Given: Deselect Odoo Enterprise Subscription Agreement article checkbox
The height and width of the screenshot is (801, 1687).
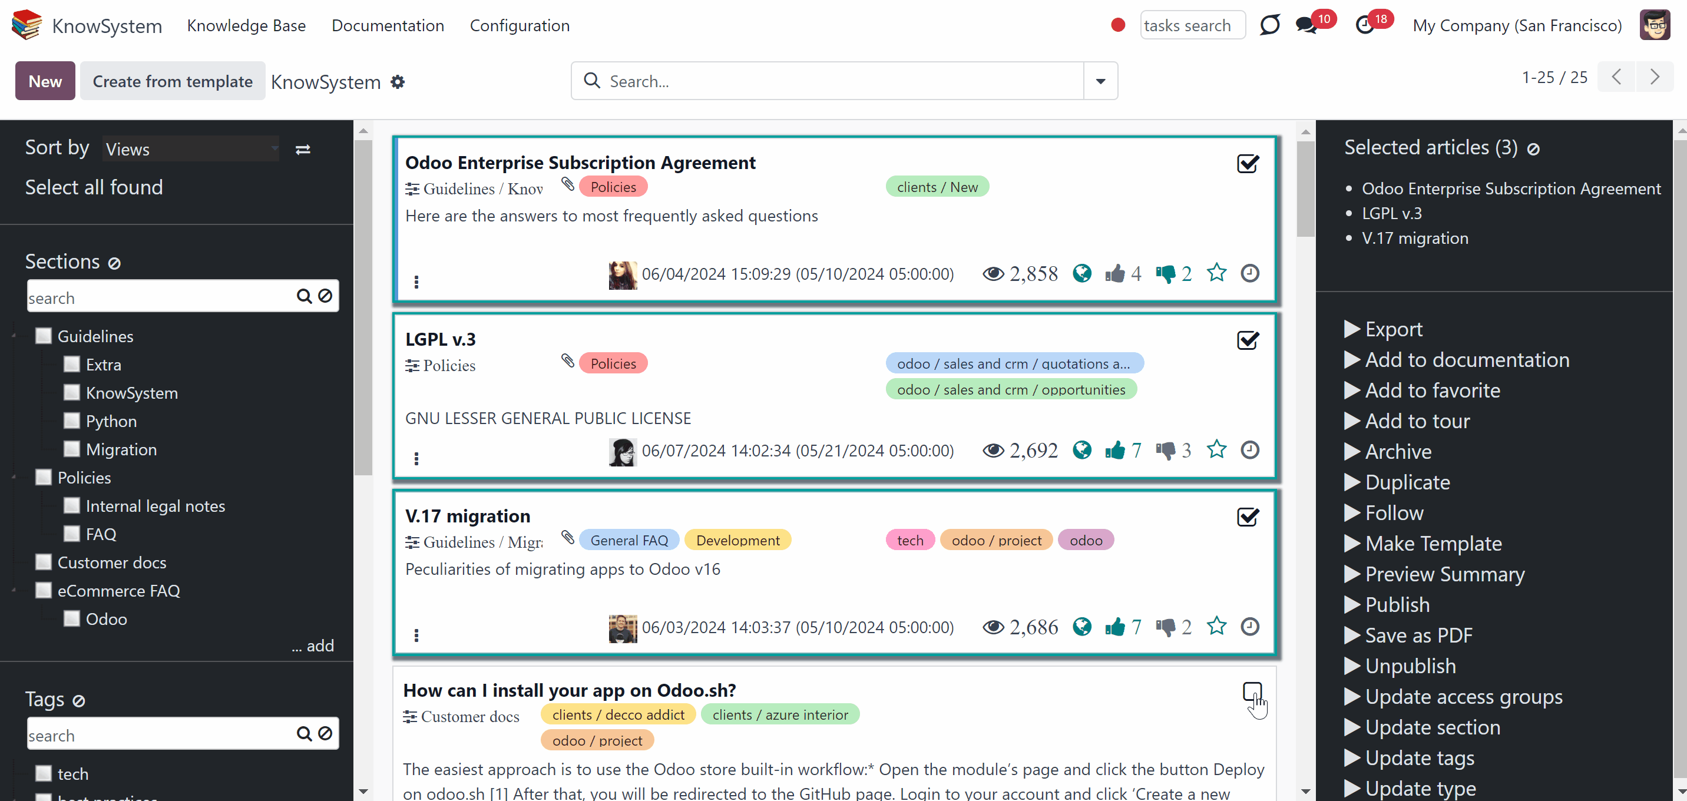Looking at the screenshot, I should tap(1248, 163).
